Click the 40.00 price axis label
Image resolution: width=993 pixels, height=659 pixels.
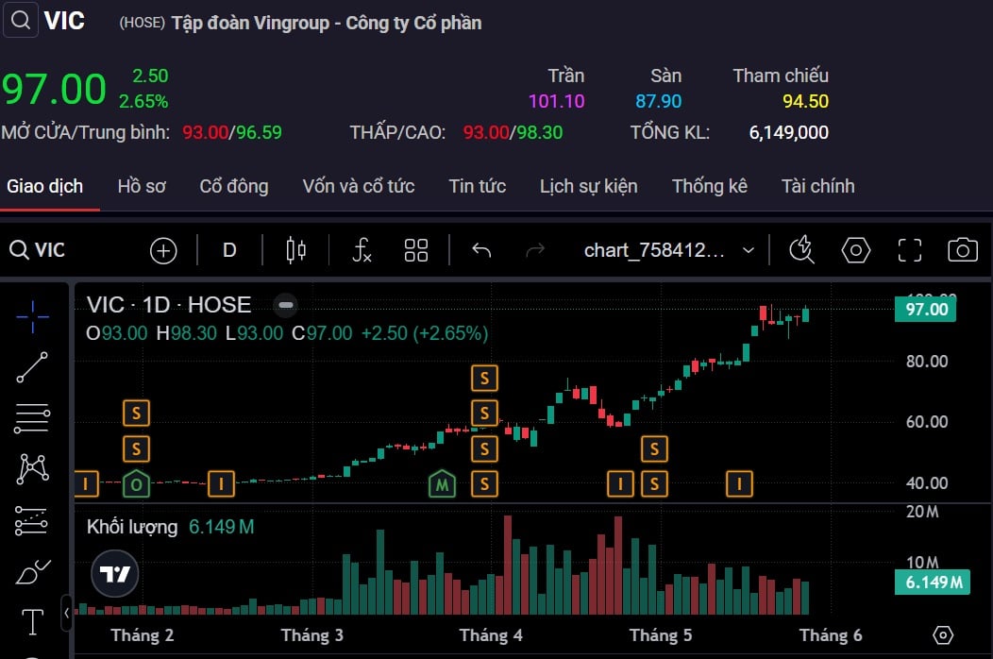927,482
